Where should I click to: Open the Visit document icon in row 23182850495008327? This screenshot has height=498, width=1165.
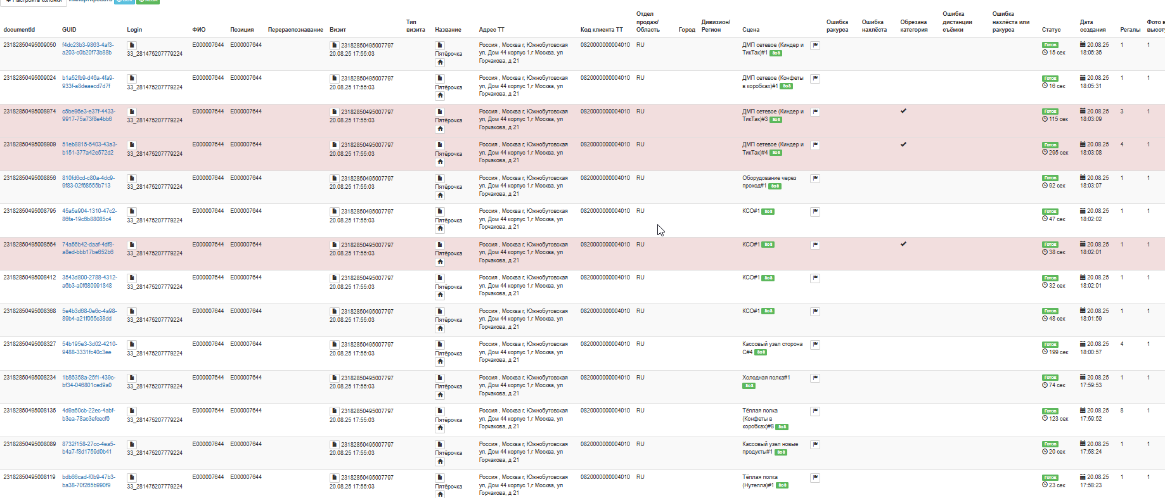pos(334,345)
